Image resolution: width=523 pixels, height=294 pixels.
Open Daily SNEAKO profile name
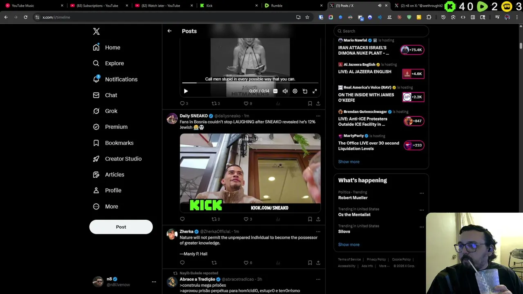tap(194, 116)
